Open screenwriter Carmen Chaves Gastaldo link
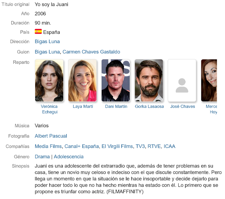The image size is (225, 199). (91, 52)
